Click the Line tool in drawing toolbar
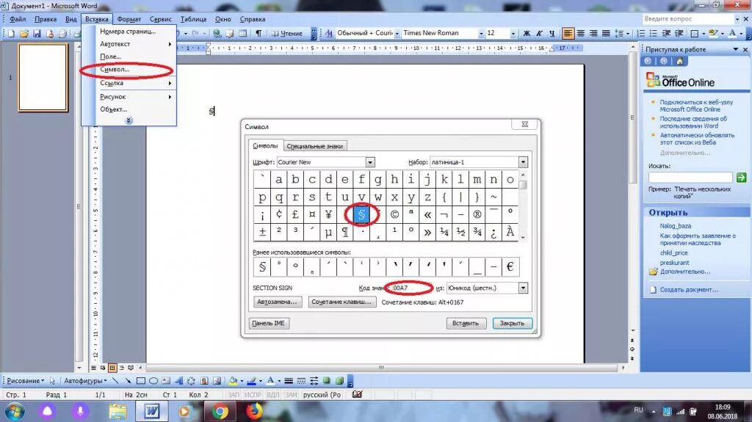The image size is (752, 422). [x=115, y=381]
